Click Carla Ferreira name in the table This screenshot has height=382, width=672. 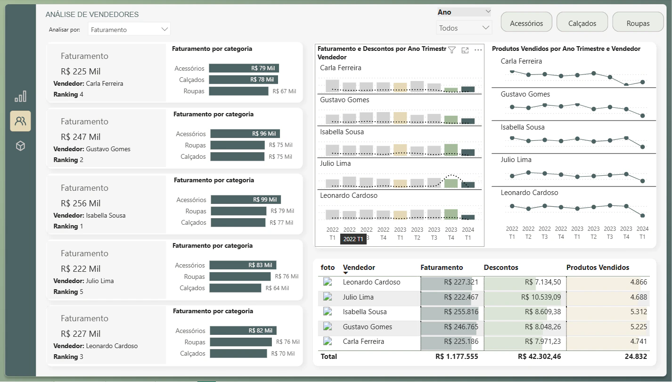pyautogui.click(x=363, y=341)
